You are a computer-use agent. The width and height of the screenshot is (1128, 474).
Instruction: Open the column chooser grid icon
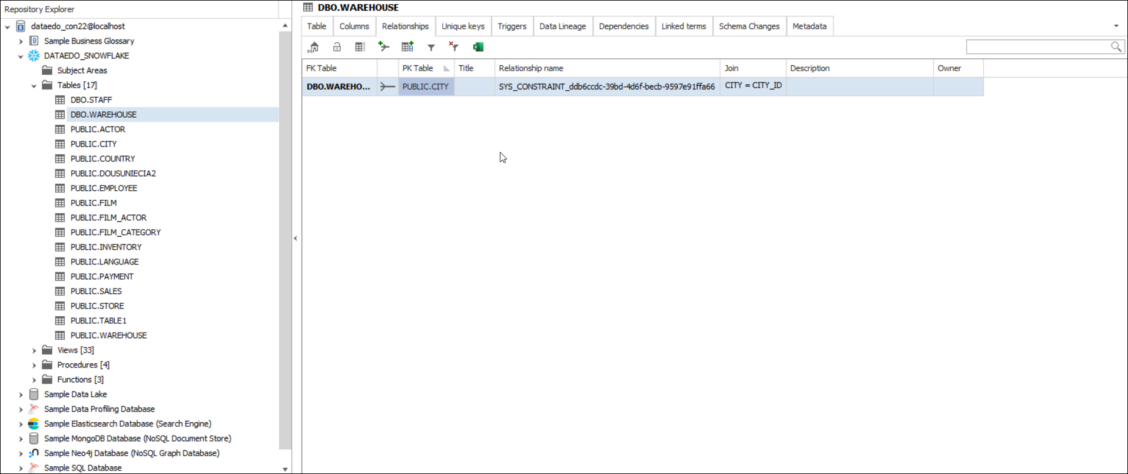click(x=360, y=47)
